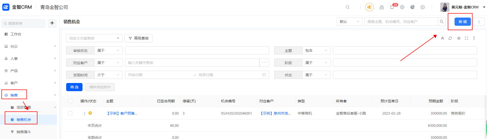Click the ellipsis lookup button for 对应客户

point(264,63)
